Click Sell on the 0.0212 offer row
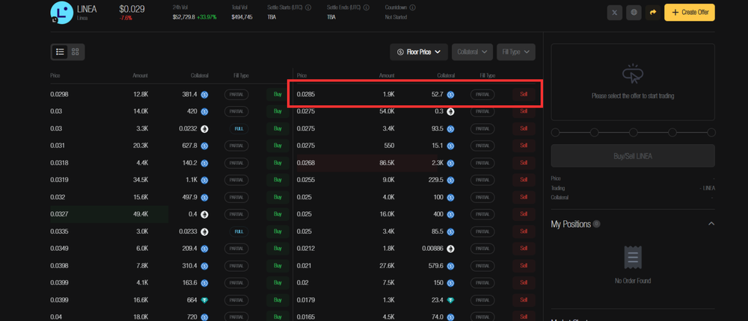748x321 pixels. [x=524, y=249]
